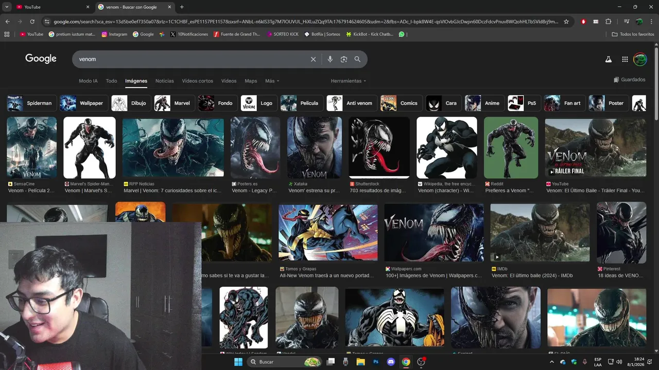The image size is (659, 370).
Task: Open File Explorer from taskbar
Action: (360, 362)
